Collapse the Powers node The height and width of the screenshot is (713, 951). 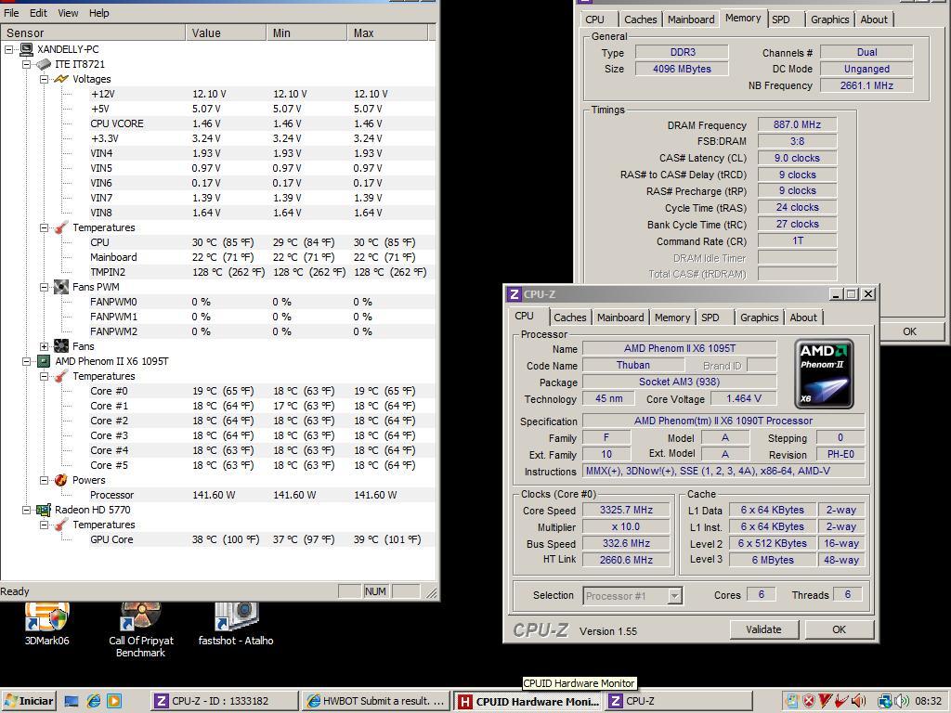[x=45, y=480]
